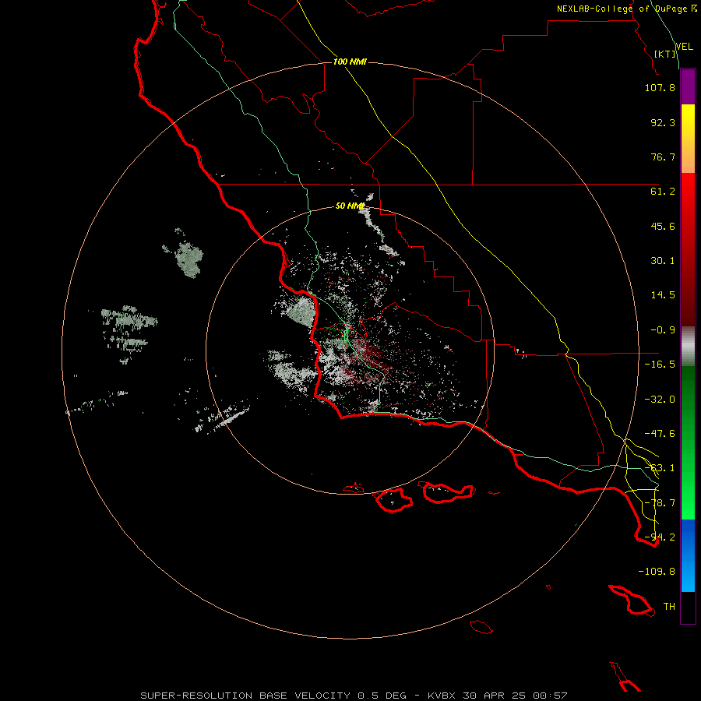The height and width of the screenshot is (701, 701).
Task: Select the 92.3 legend value
Action: [x=663, y=122]
